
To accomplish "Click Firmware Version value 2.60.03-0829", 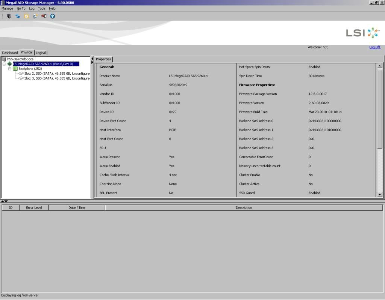I will pyautogui.click(x=318, y=103).
